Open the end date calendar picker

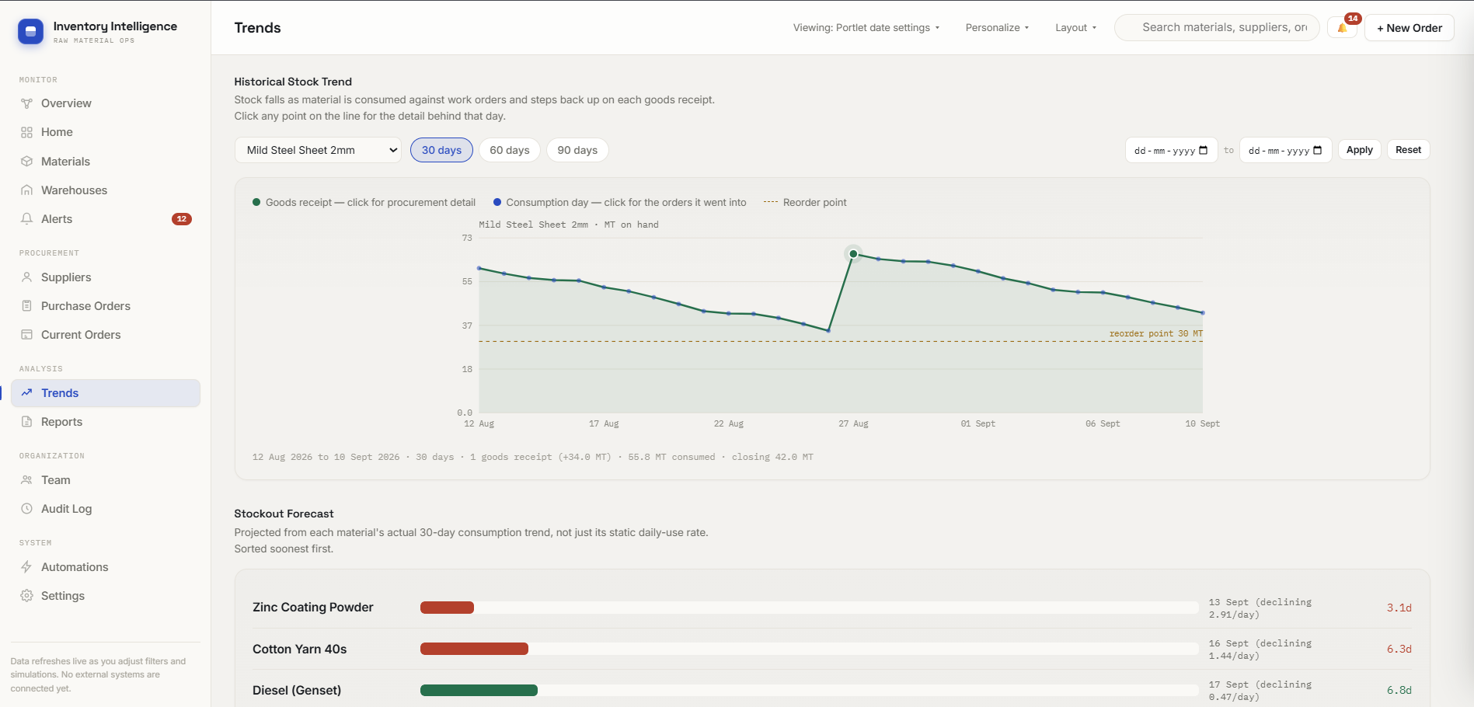pos(1318,150)
